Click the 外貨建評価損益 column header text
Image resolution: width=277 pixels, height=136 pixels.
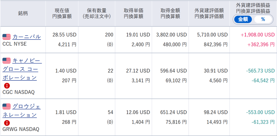[x=253, y=6]
